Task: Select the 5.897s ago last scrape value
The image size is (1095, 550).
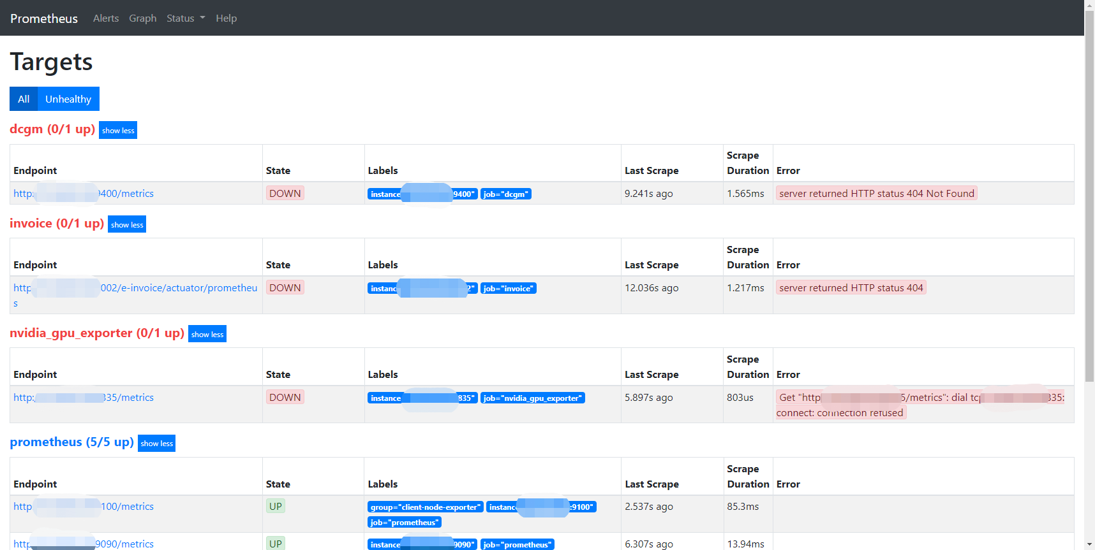Action: (x=649, y=398)
